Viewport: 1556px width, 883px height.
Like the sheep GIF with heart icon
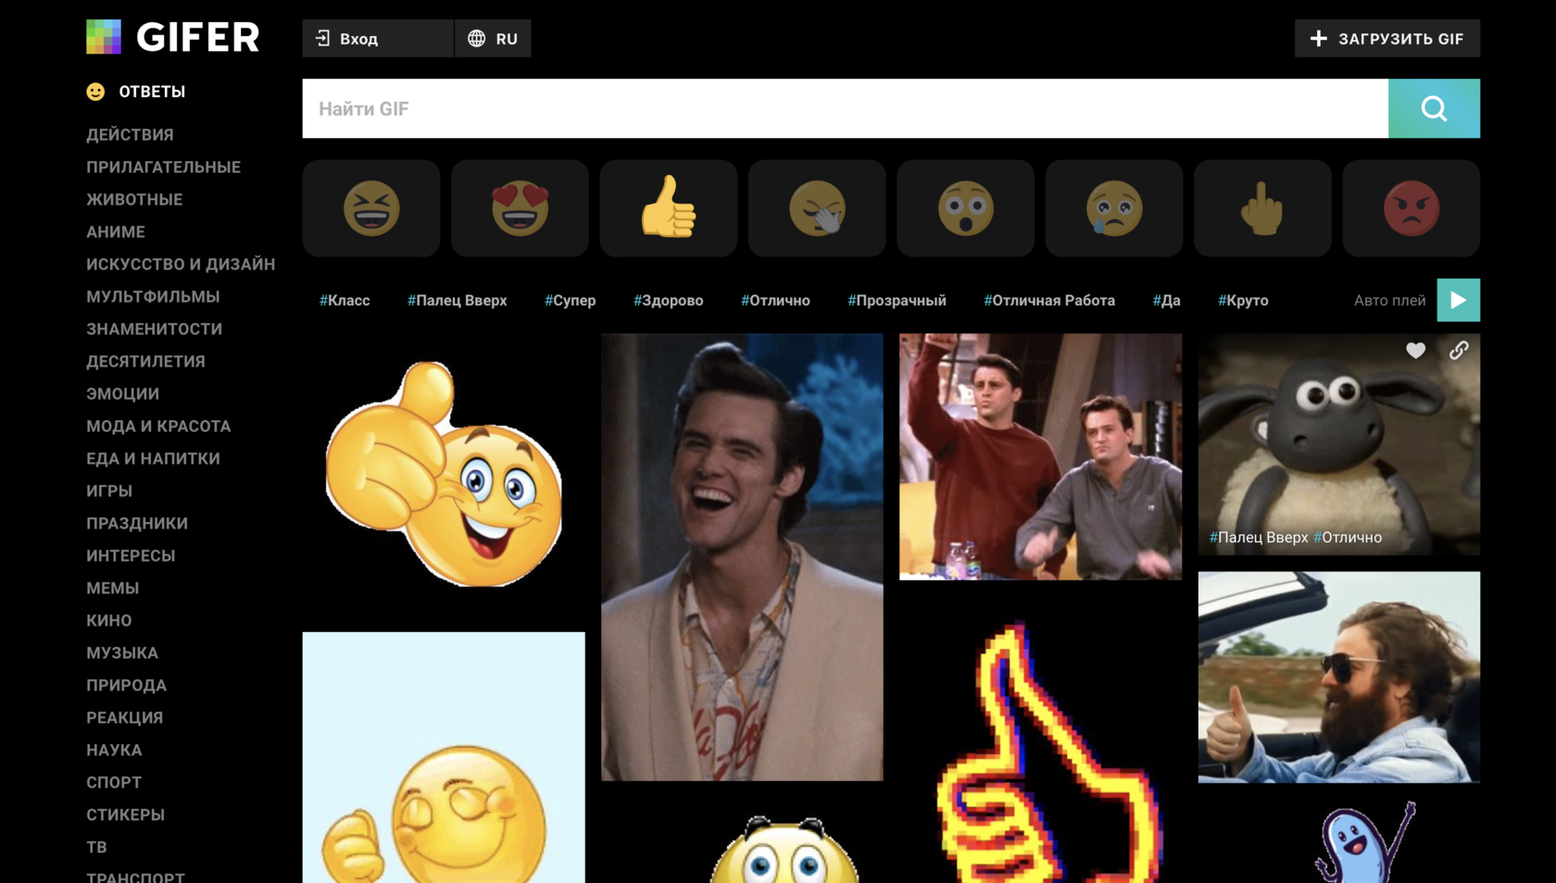coord(1415,351)
